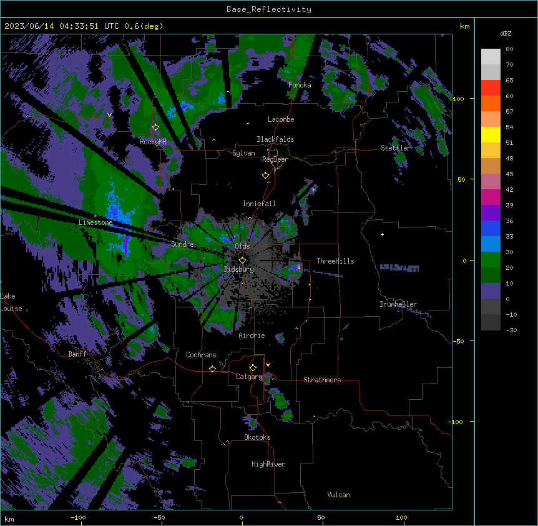Screen dimensions: 538x526
Task: Click the Innisfail label
Action: [x=259, y=204]
